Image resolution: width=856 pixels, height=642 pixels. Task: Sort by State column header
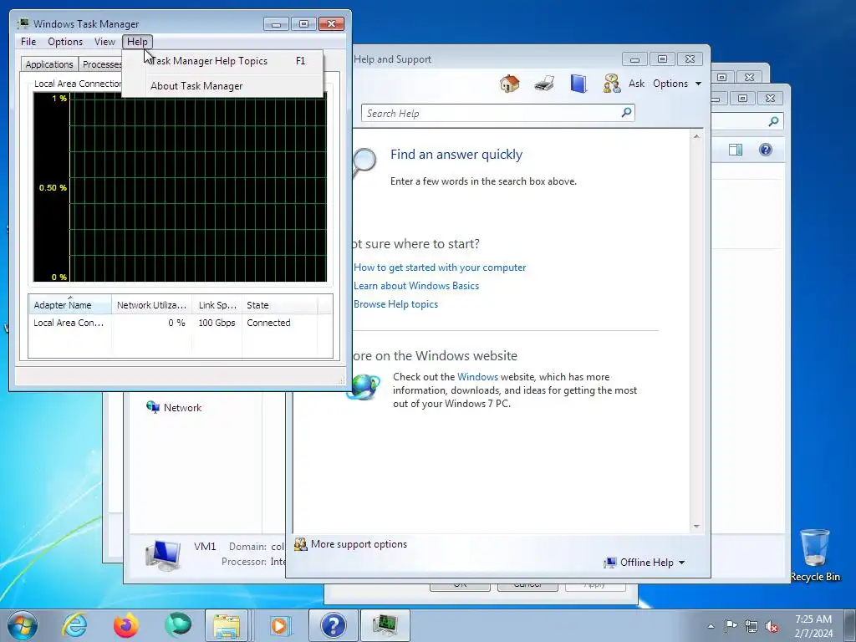(x=279, y=304)
